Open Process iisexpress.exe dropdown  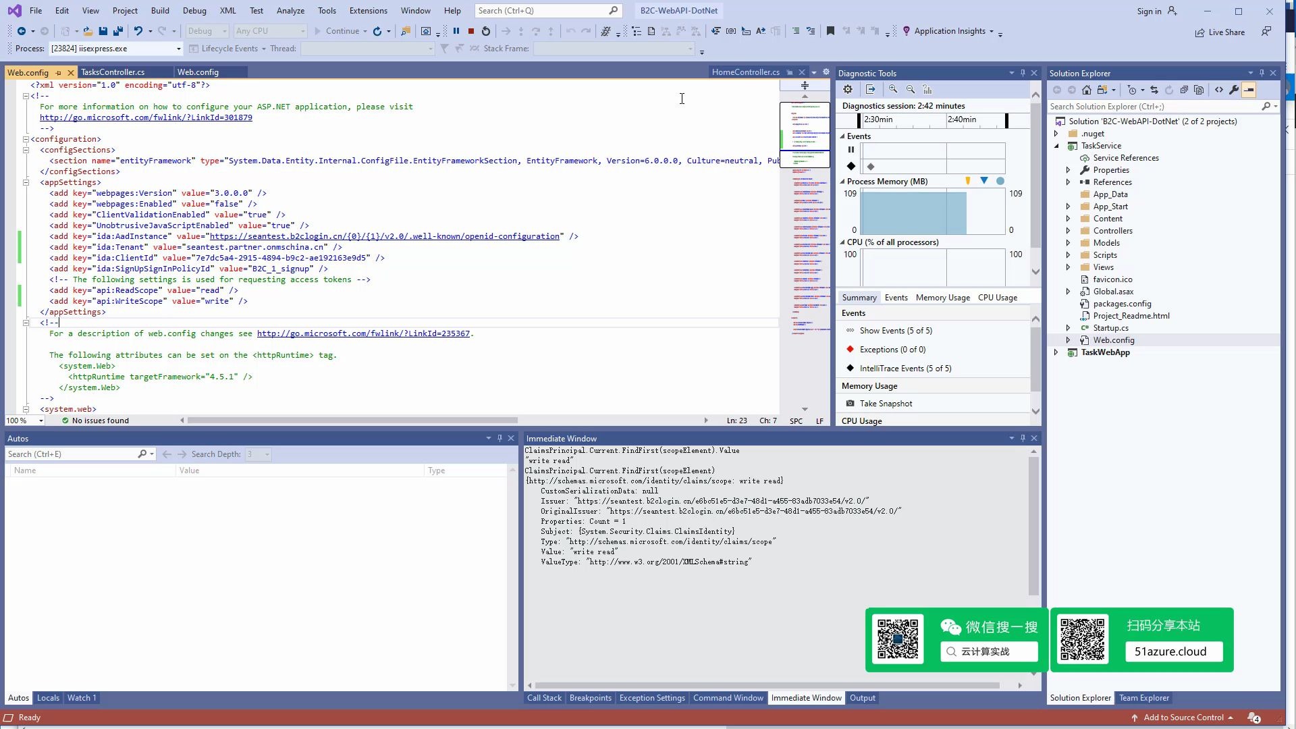(x=179, y=49)
